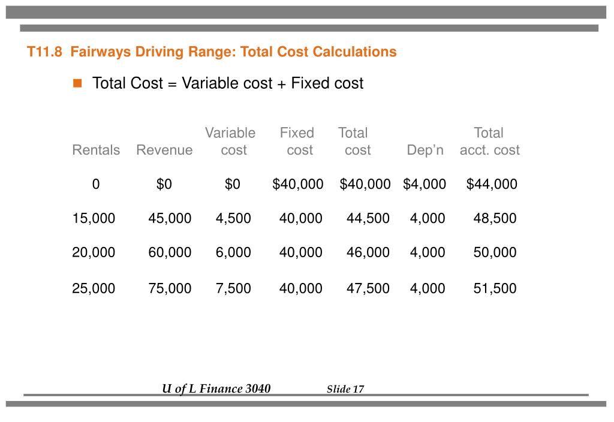
Task: Click the "46,000" total cost value
Action: tap(368, 252)
